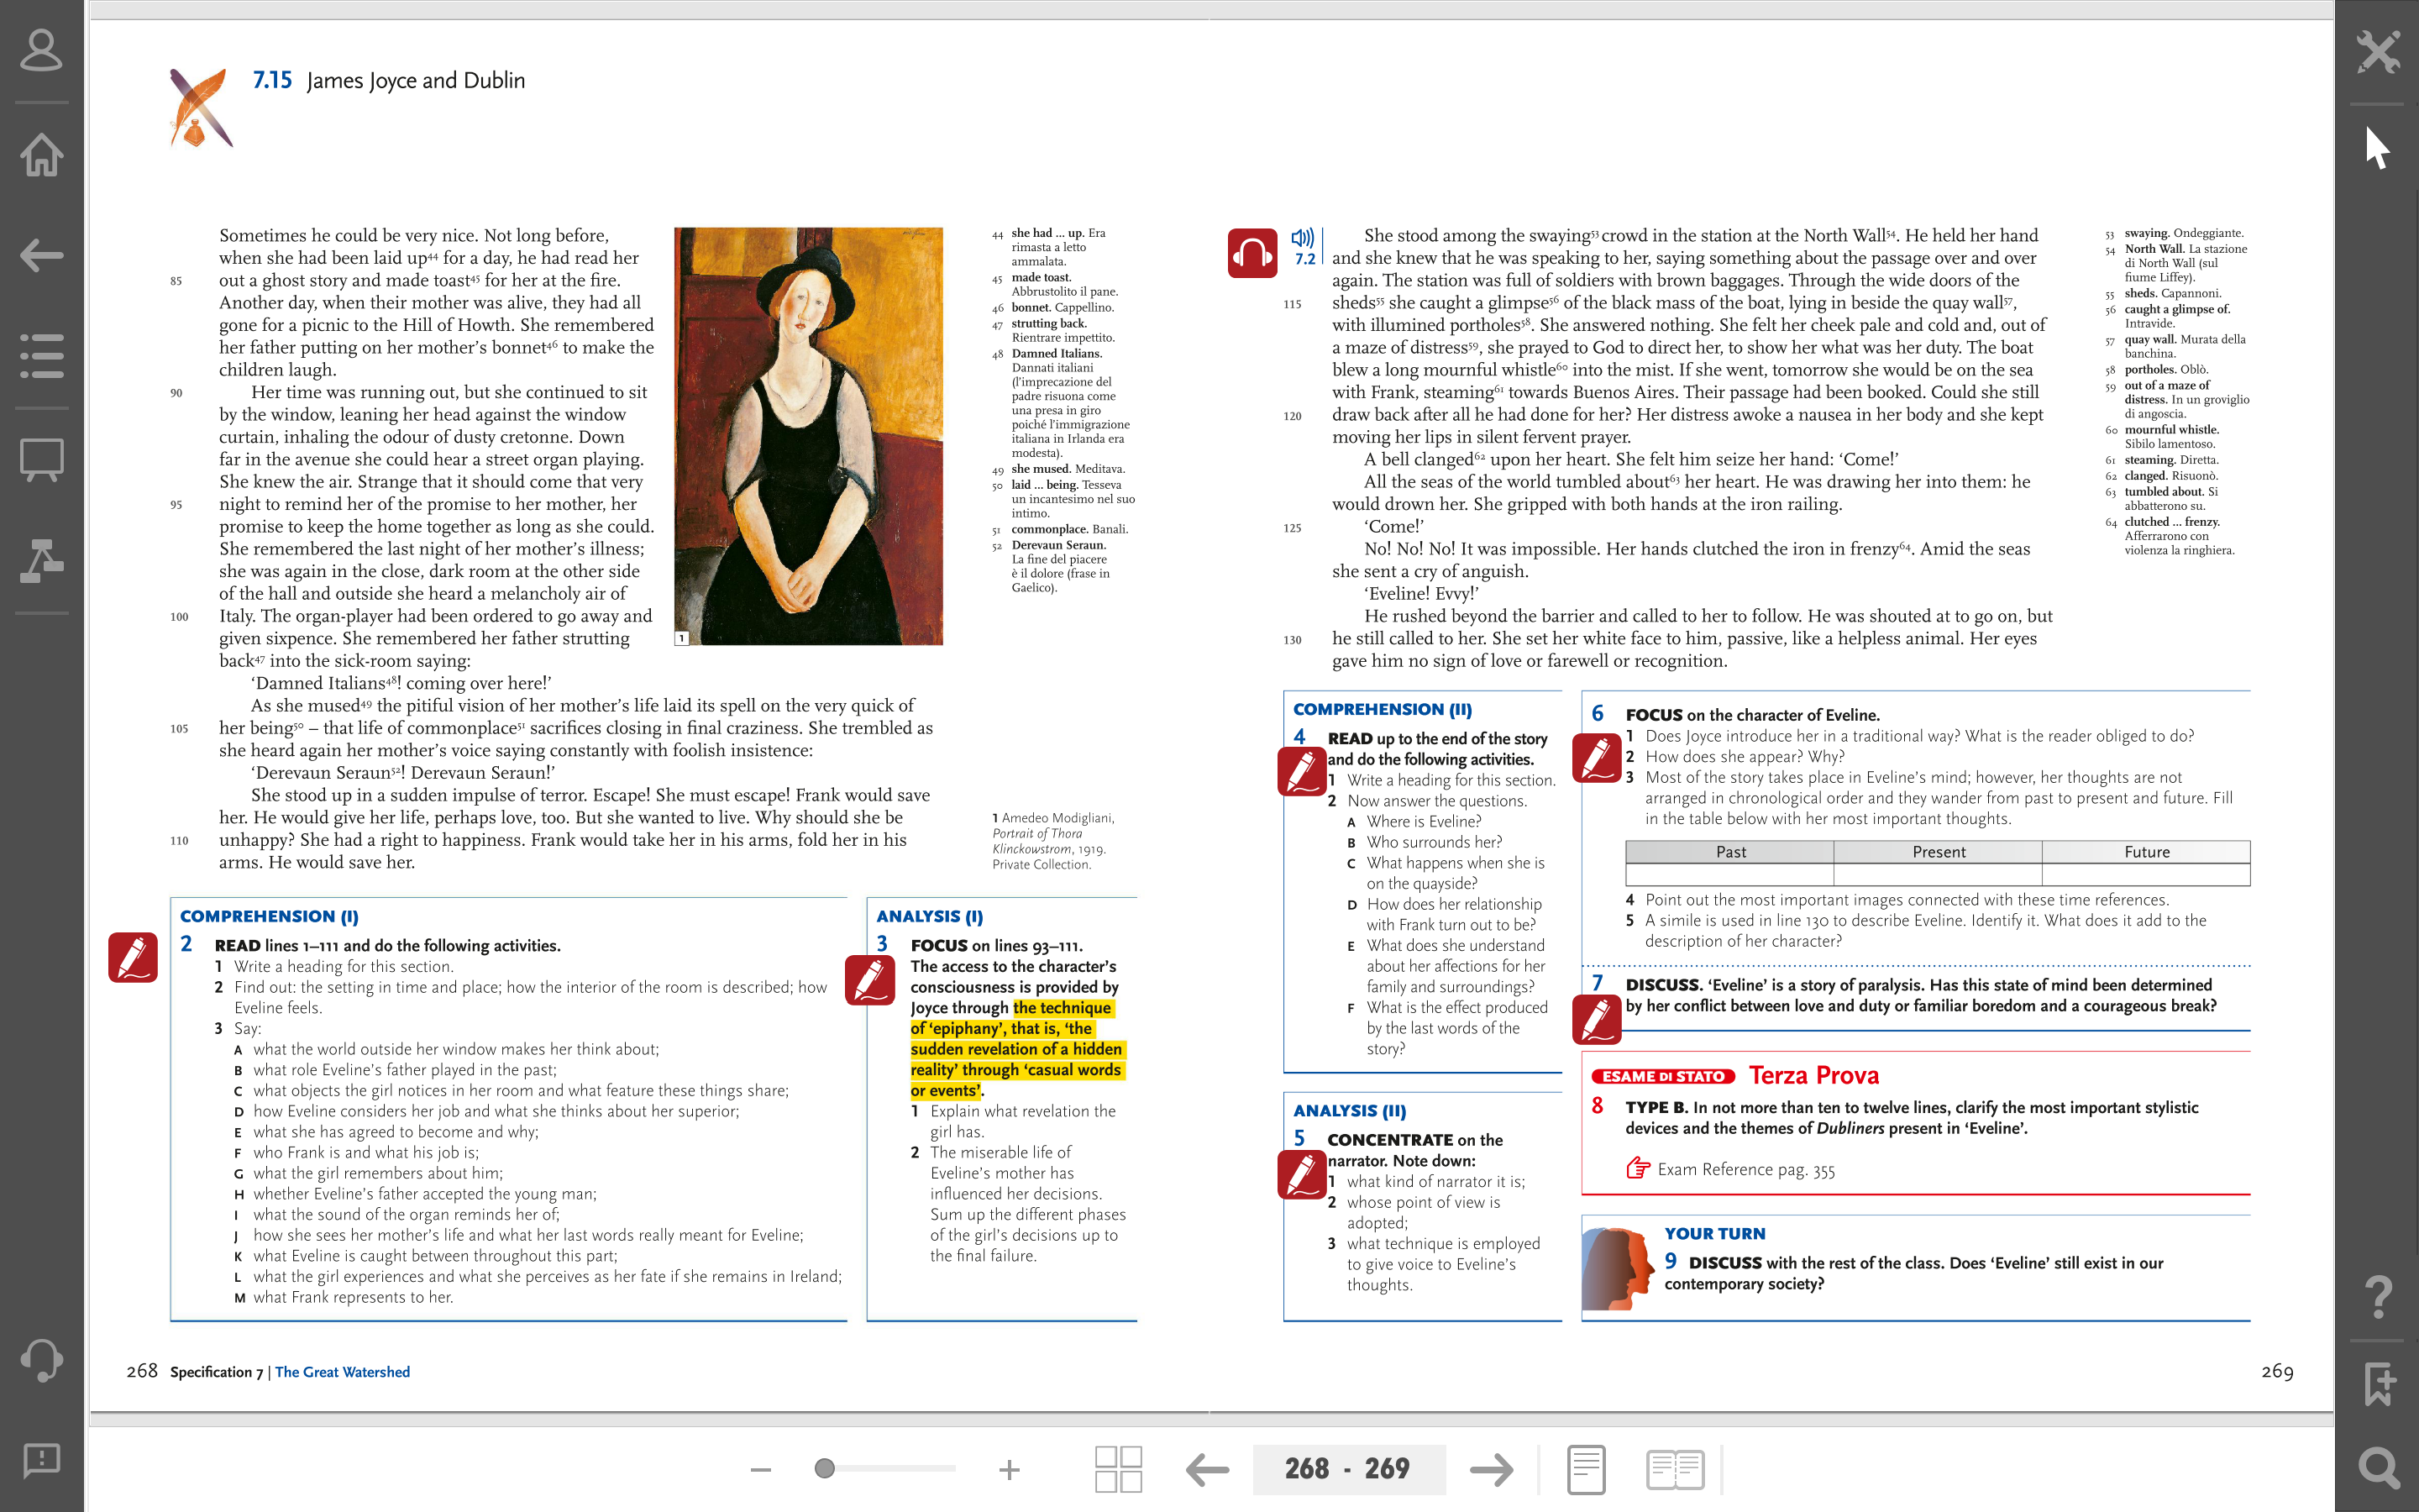The image size is (2419, 1512).
Task: Go to the next page arrow
Action: point(1492,1469)
